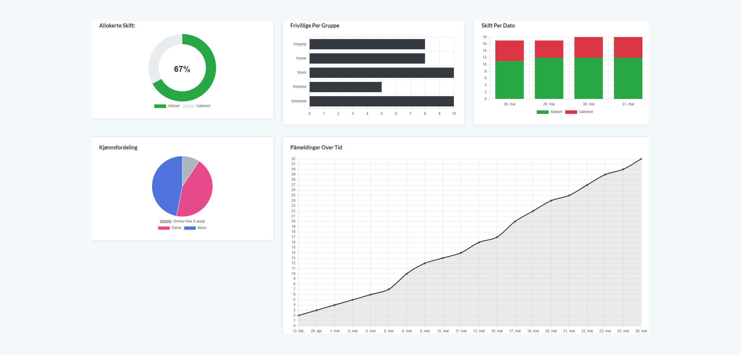Click the first data point at 12. feb.
The width and height of the screenshot is (741, 355).
pos(298,315)
